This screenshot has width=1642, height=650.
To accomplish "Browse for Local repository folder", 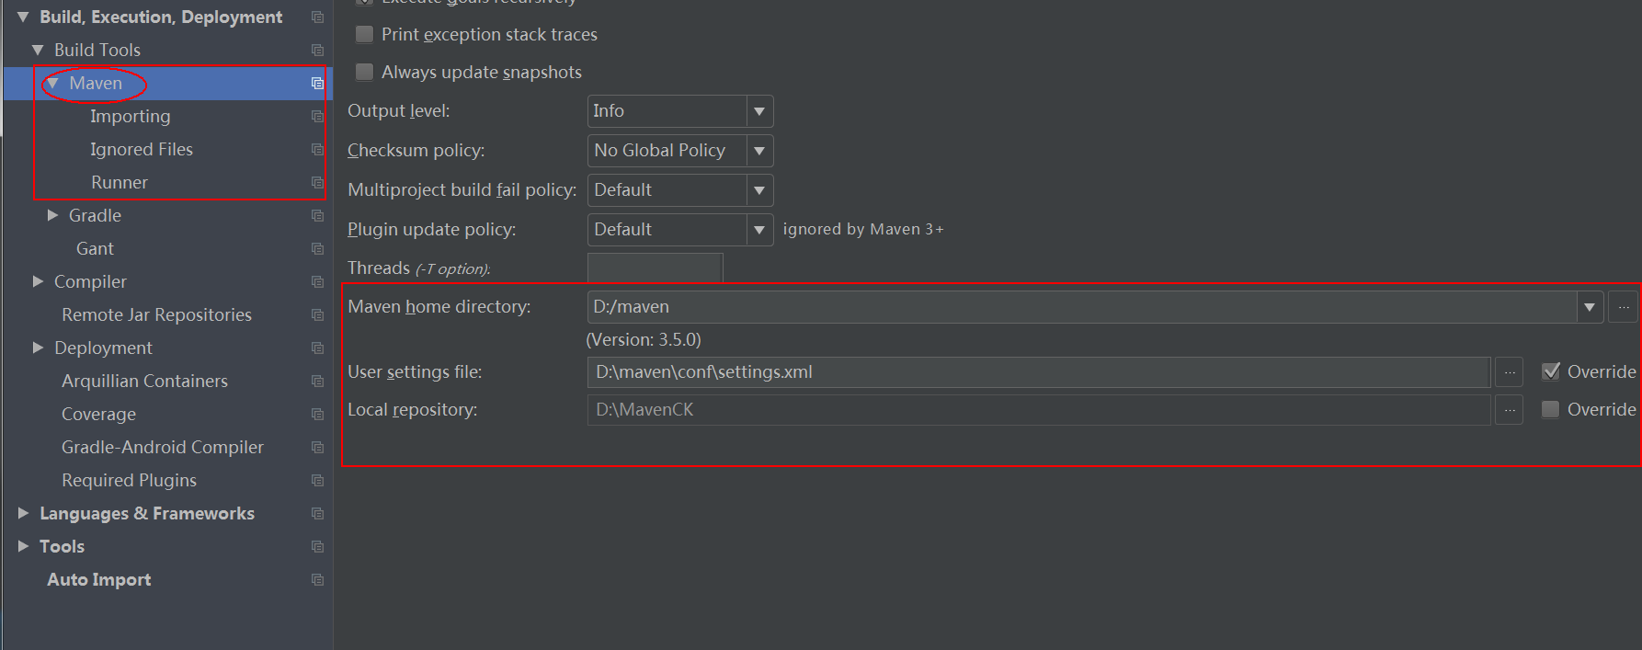I will click(x=1510, y=410).
